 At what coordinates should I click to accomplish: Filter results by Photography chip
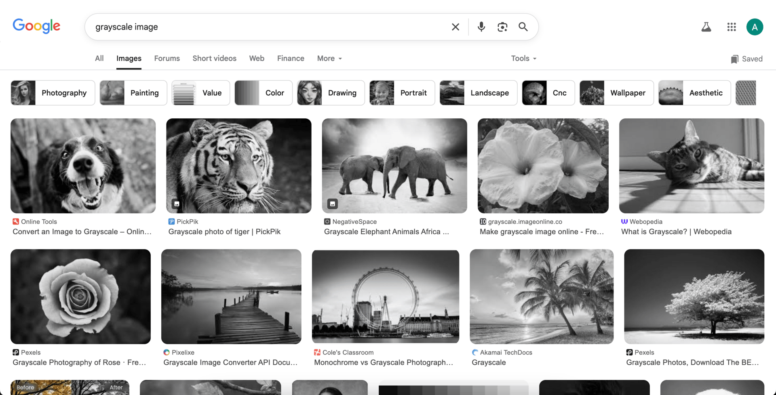pos(53,93)
